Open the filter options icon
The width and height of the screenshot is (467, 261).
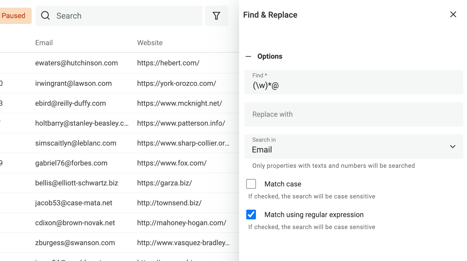pyautogui.click(x=216, y=16)
